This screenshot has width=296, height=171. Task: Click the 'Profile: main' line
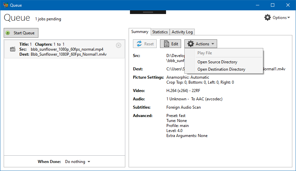click(x=177, y=126)
